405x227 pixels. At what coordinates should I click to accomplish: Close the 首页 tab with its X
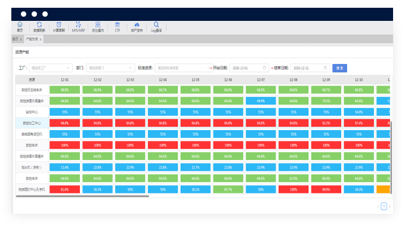click(x=21, y=39)
